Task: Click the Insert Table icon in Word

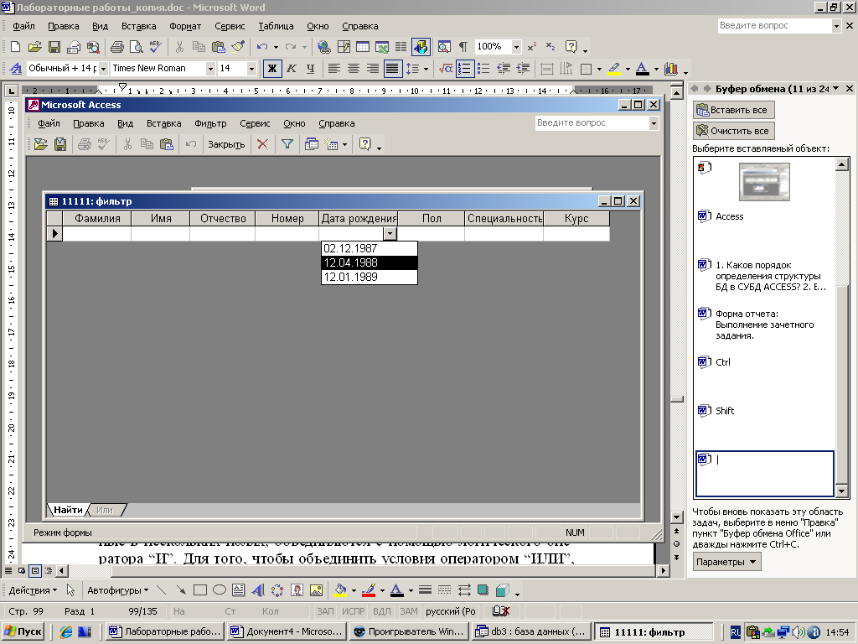Action: click(363, 47)
